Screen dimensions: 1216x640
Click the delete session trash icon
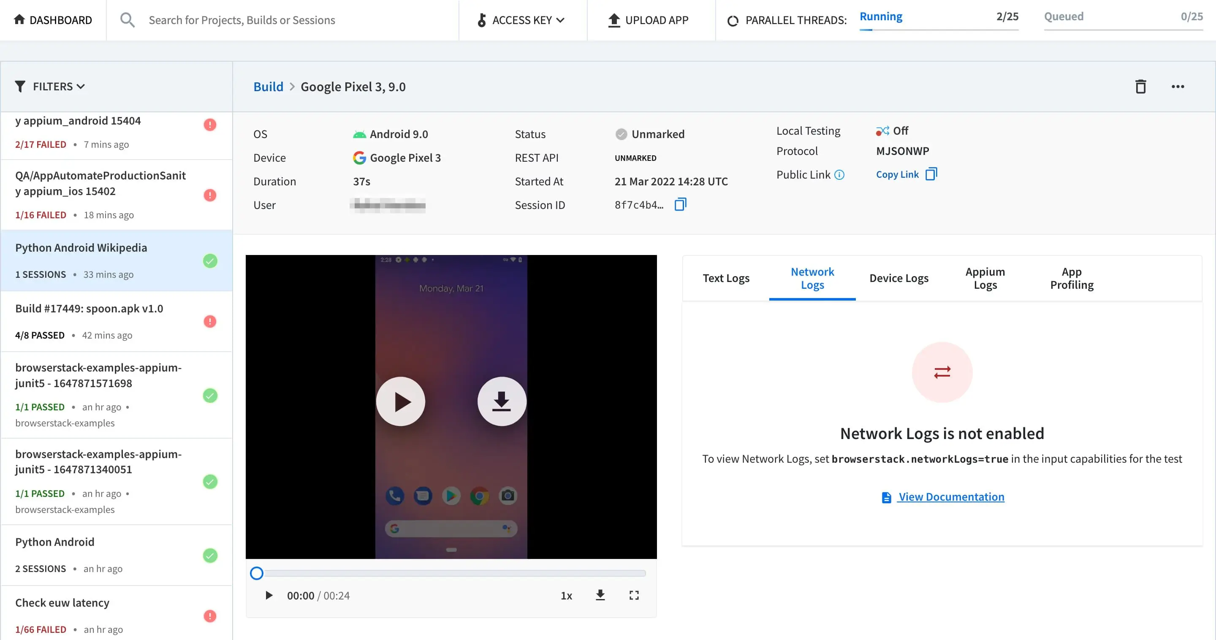[x=1140, y=87]
